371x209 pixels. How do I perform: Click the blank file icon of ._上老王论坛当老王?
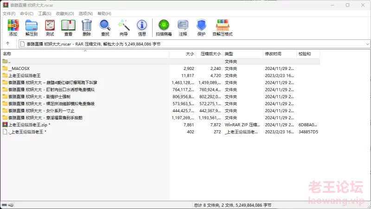pos(5,132)
